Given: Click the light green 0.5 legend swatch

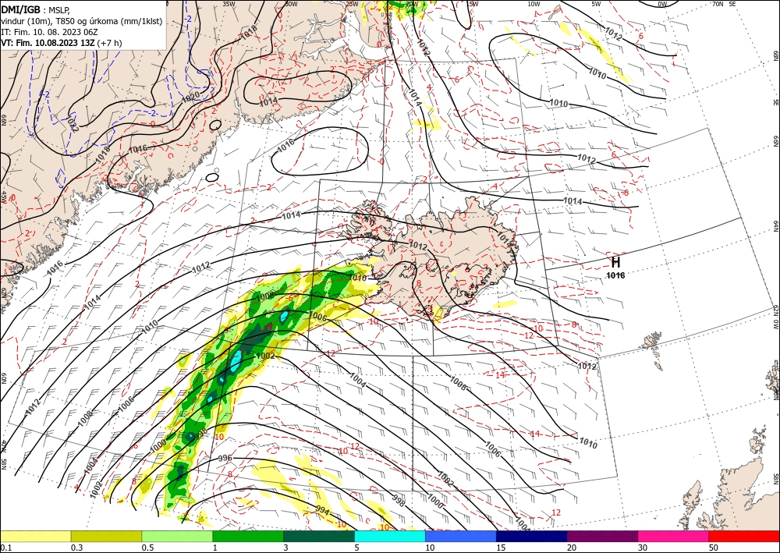Looking at the screenshot, I should [177, 536].
